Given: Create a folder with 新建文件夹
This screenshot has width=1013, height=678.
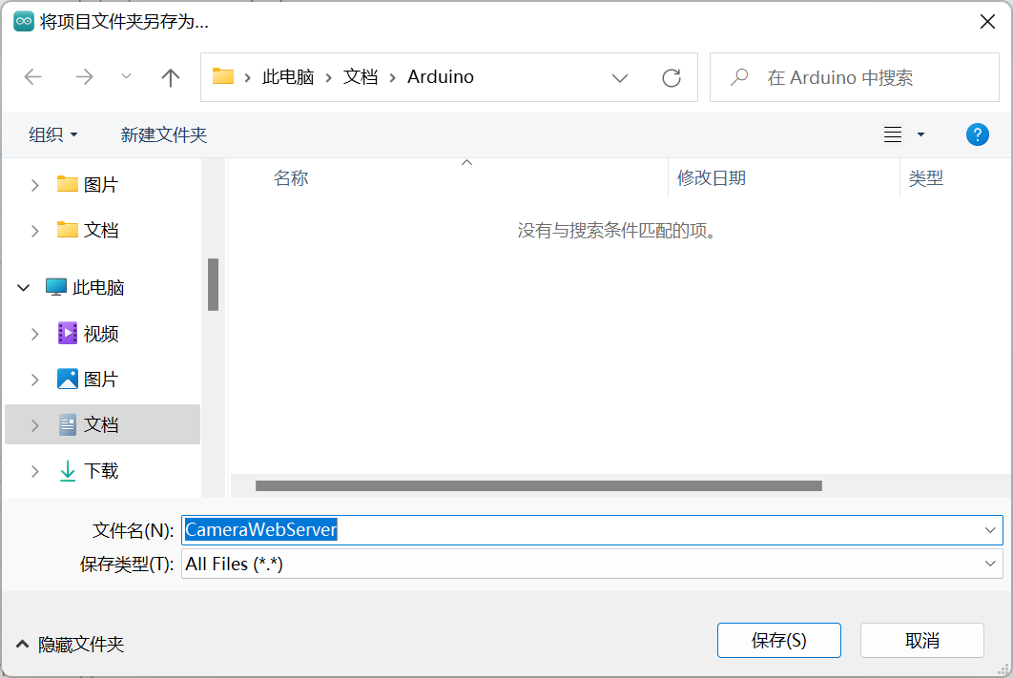Looking at the screenshot, I should point(163,134).
